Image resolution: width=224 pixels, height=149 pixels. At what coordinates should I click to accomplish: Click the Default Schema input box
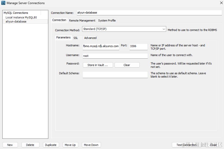point(115,74)
